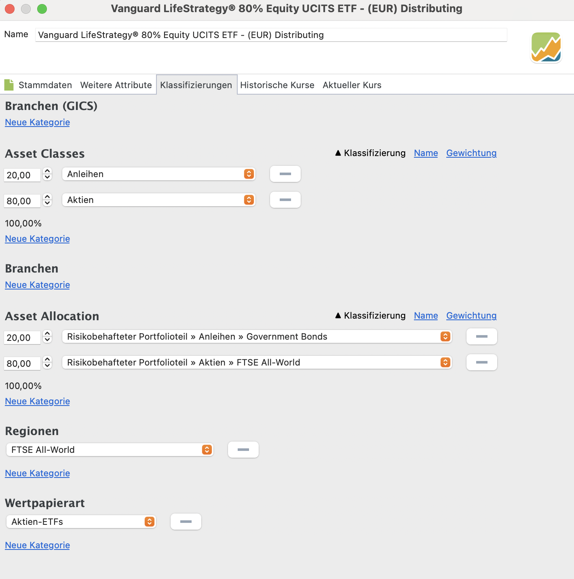Screen dimensions: 574x579
Task: Remove the Anleihen asset class row
Action: pyautogui.click(x=285, y=174)
